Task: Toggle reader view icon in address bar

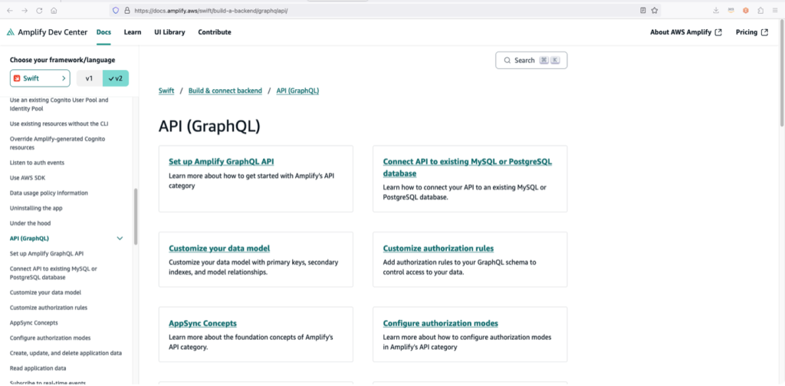Action: pos(643,10)
